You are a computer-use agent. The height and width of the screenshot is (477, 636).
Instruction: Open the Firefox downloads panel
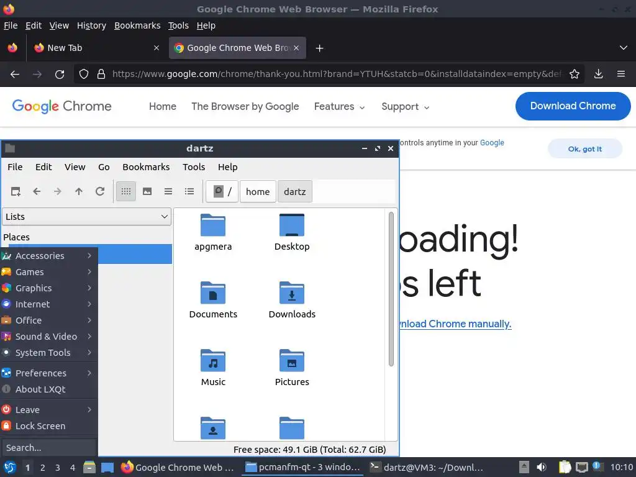point(598,75)
